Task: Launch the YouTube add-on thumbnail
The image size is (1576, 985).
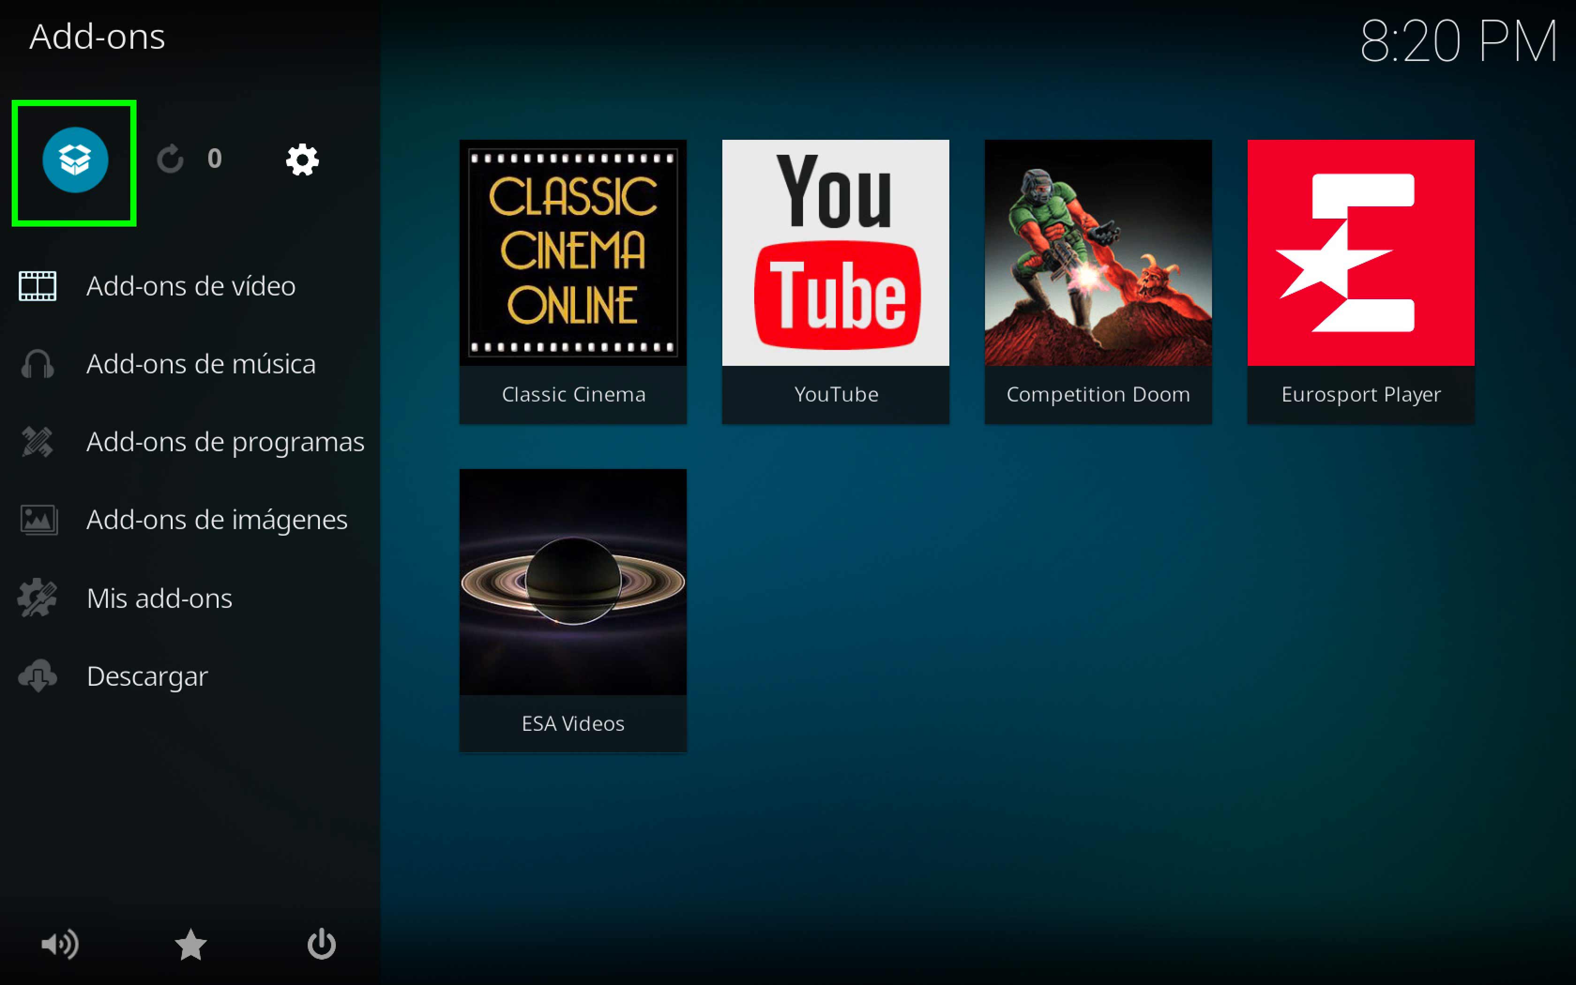Action: (835, 253)
